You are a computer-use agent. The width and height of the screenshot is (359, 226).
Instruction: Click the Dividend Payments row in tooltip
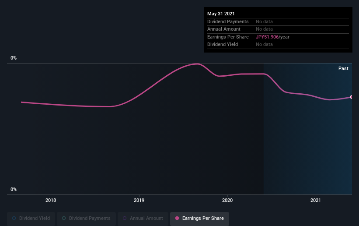tap(278, 21)
